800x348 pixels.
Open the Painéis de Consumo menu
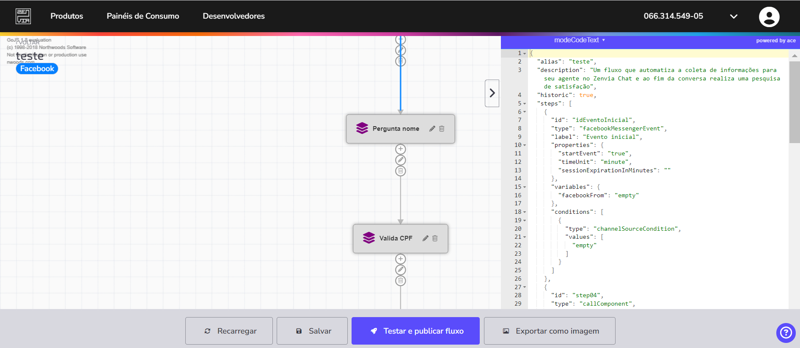(143, 16)
